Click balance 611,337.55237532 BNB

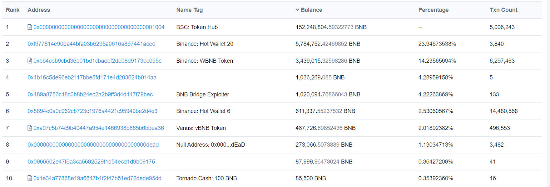point(326,111)
